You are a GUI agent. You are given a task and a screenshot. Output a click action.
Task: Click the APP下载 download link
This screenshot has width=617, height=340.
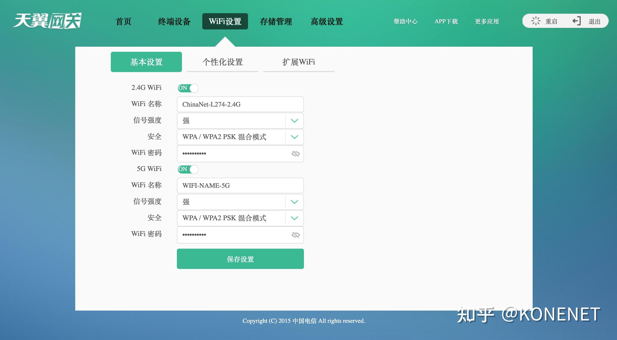click(x=446, y=22)
